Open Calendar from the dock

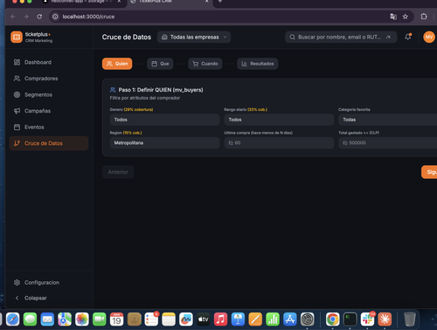116,320
